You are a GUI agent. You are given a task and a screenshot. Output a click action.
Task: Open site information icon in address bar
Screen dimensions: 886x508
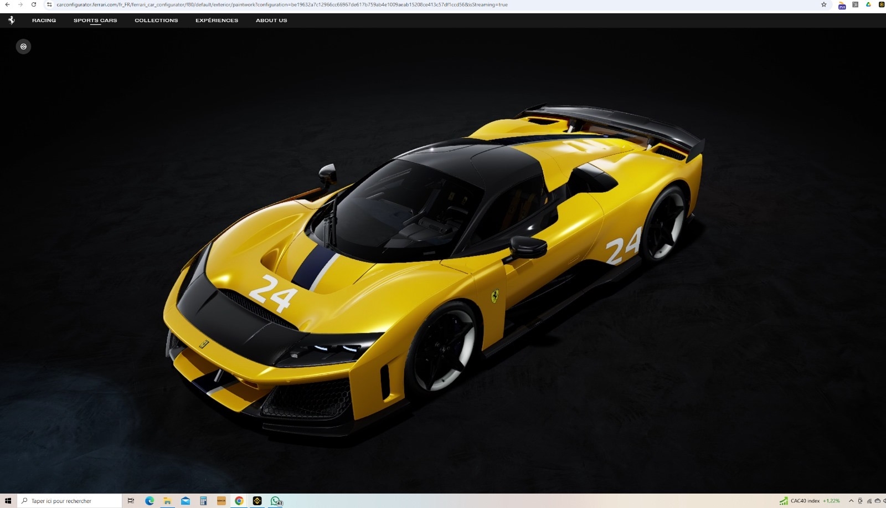pos(49,4)
